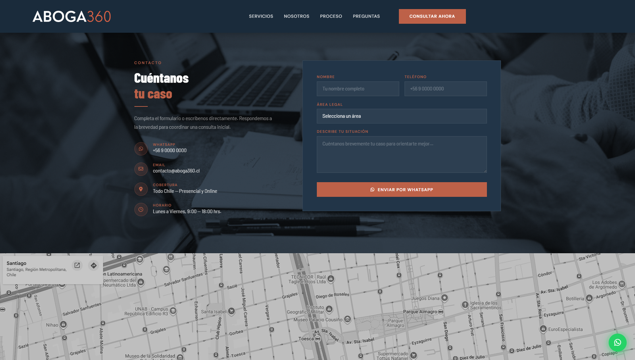Open the Preguntas nav link
Screen dimensions: 635x360
[x=366, y=16]
